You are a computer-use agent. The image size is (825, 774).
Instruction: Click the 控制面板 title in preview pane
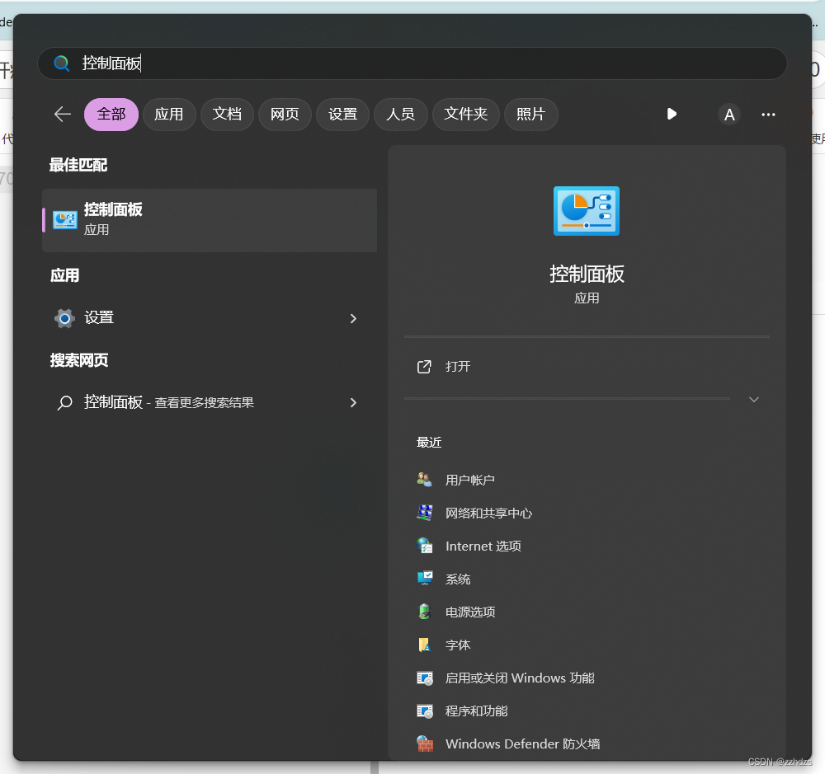[587, 274]
